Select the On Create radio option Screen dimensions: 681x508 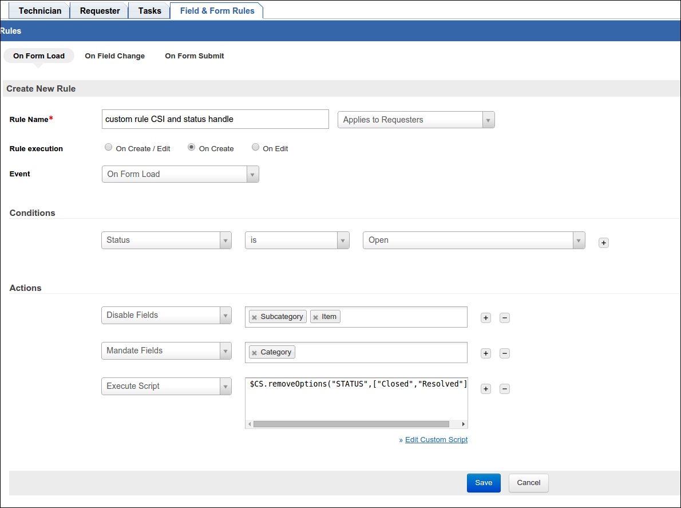tap(192, 147)
